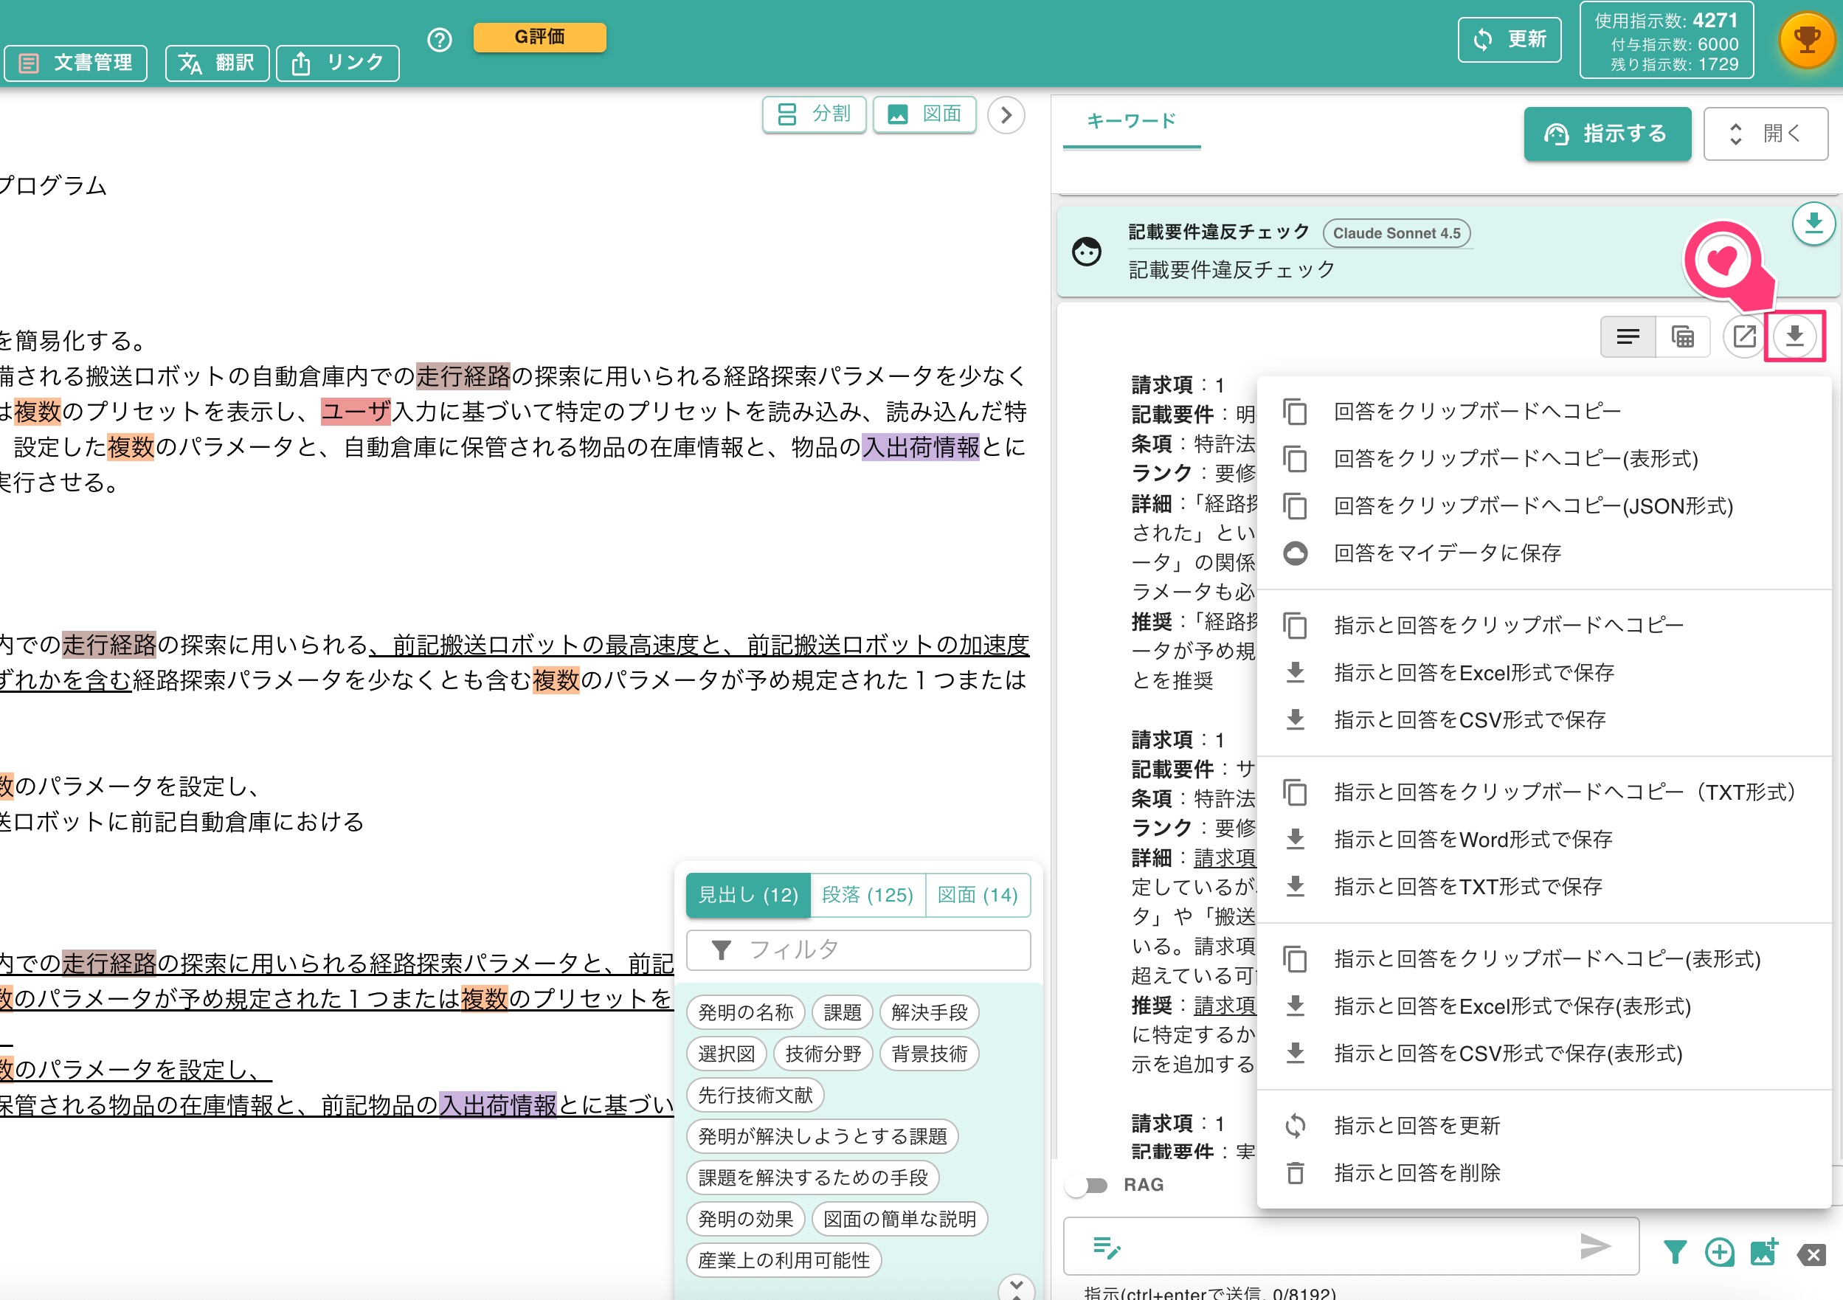Select 回答をクリップボードへコピー
The width and height of the screenshot is (1843, 1300).
tap(1543, 412)
